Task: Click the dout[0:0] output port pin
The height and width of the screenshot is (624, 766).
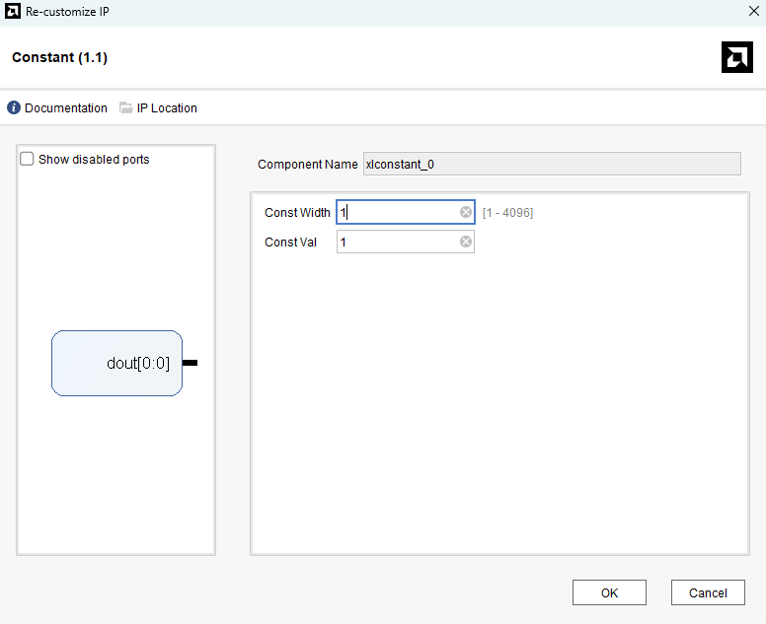Action: point(190,363)
